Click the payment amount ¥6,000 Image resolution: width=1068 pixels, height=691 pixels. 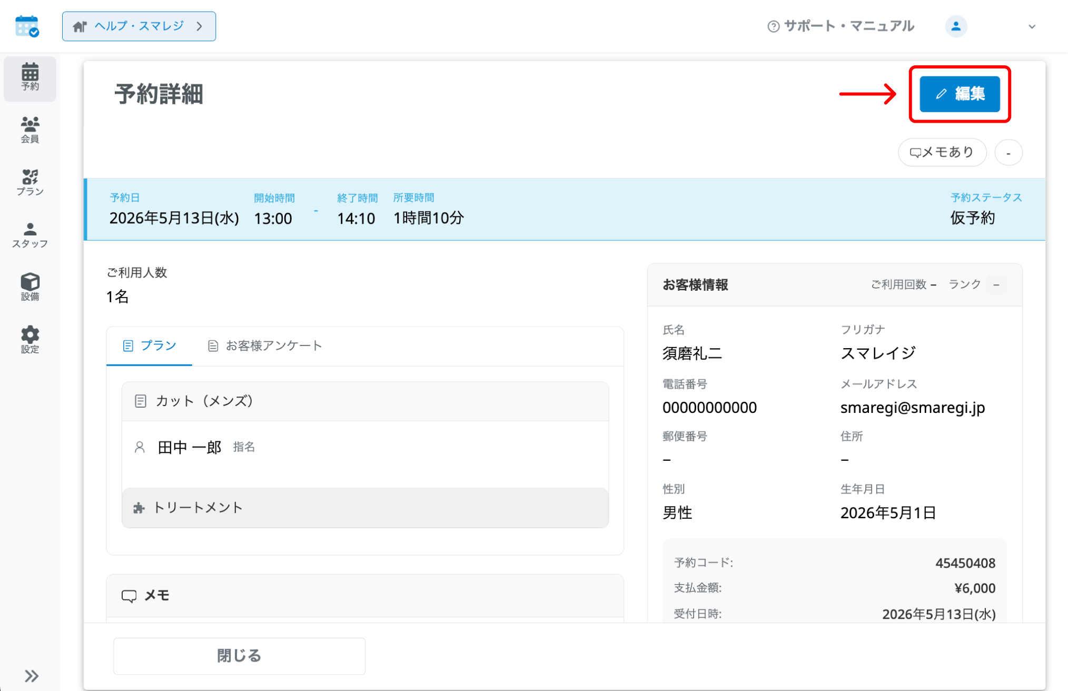[x=975, y=588]
